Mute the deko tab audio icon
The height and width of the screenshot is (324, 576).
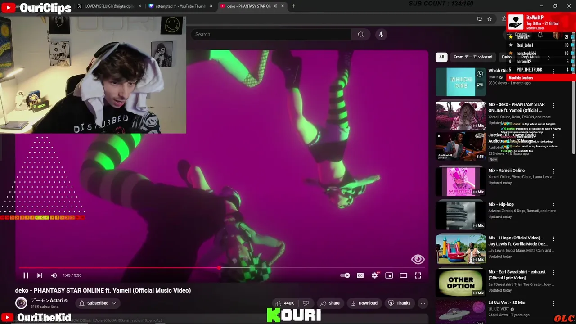(275, 6)
